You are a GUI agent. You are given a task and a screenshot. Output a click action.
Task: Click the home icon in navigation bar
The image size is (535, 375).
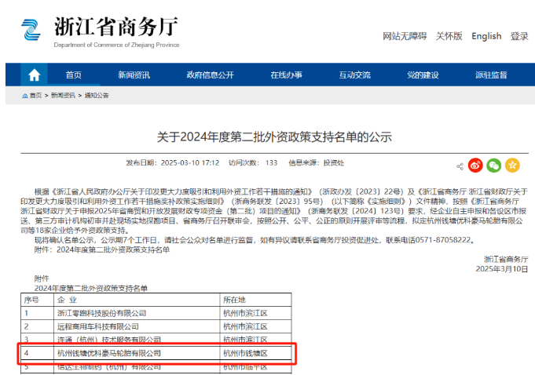(34, 75)
